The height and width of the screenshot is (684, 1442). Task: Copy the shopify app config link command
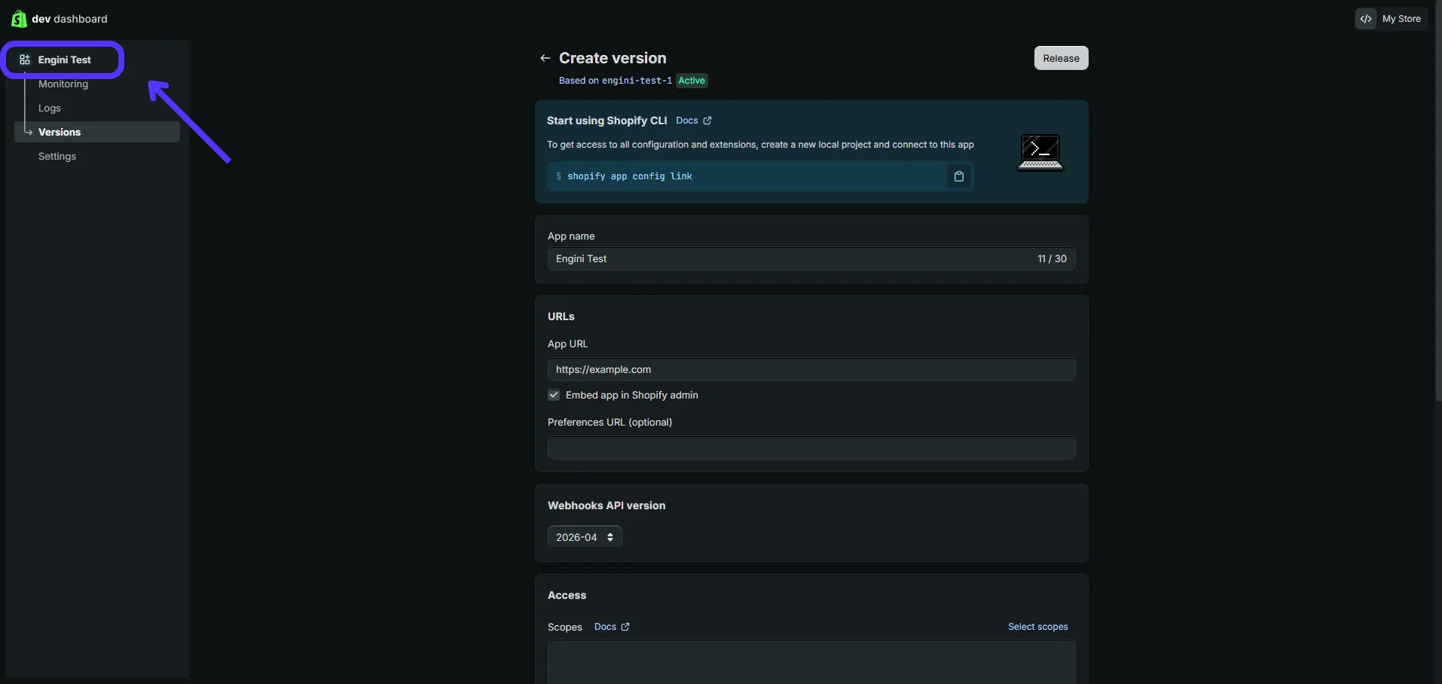coord(959,176)
